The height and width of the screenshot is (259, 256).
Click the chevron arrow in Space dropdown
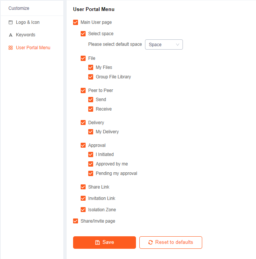(x=178, y=45)
